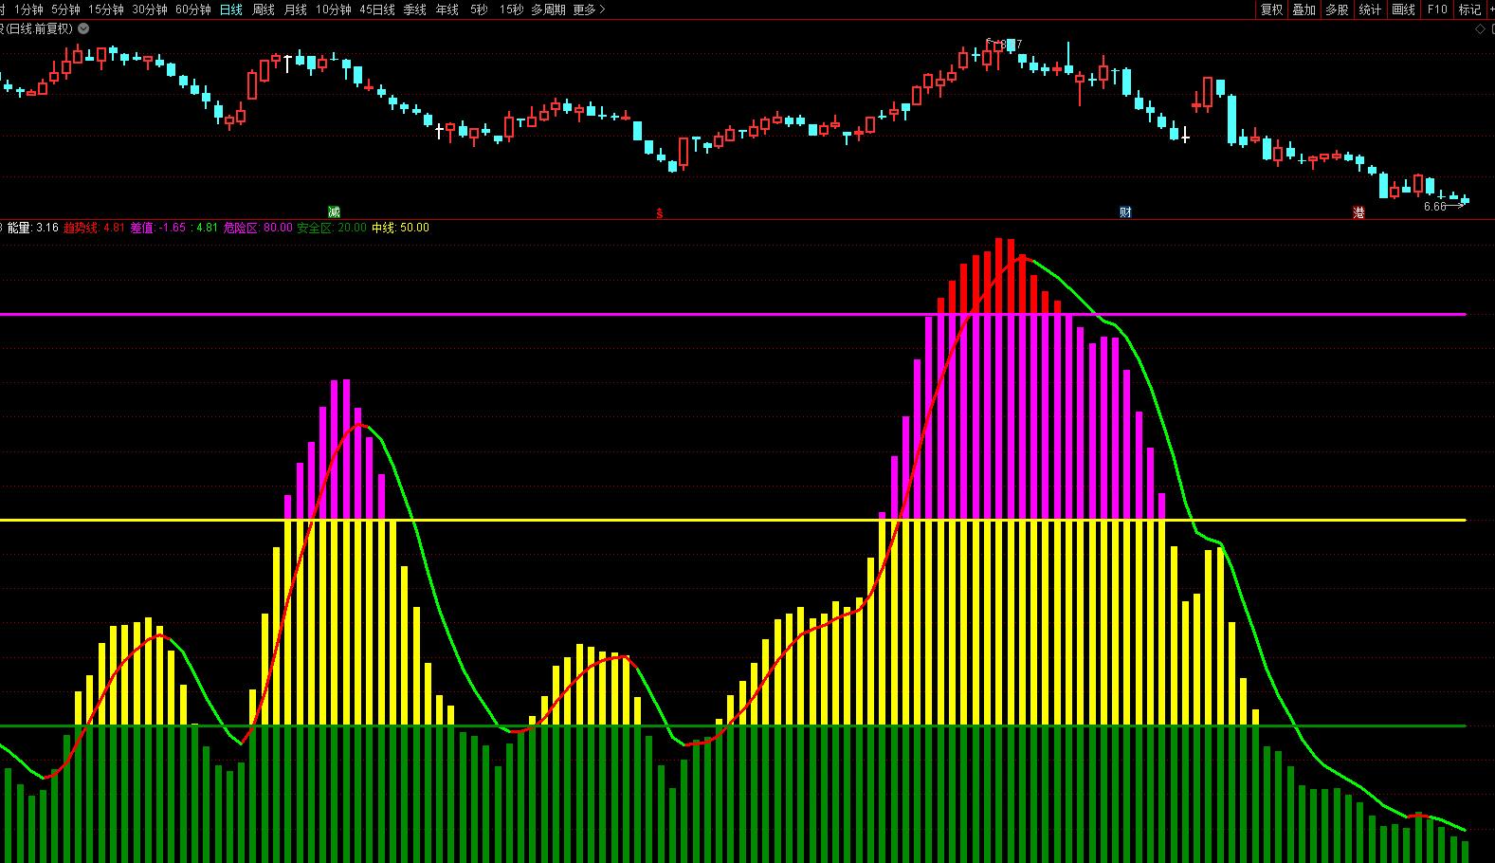1495x863 pixels.
Task: Click the red $ dividend marker icon
Action: tap(660, 213)
